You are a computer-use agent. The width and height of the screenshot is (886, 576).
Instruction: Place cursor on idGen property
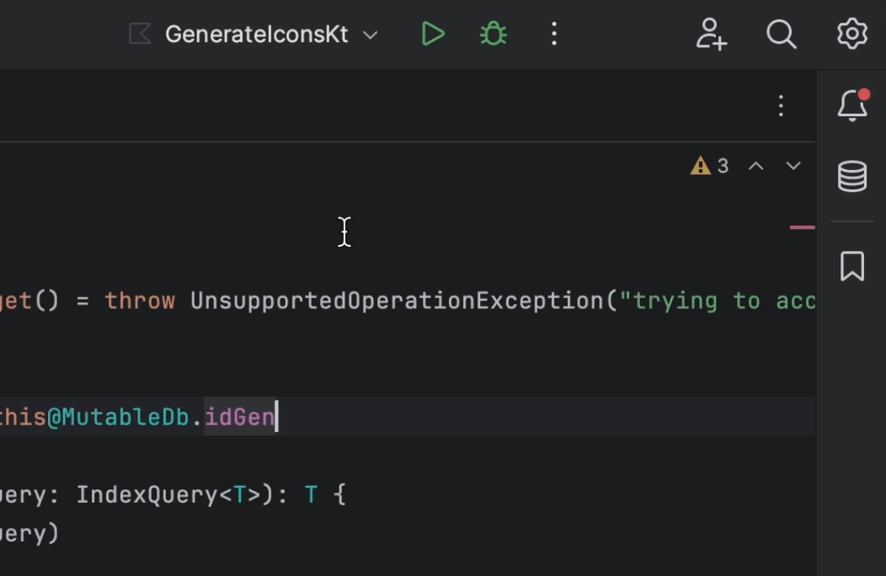[x=240, y=417]
